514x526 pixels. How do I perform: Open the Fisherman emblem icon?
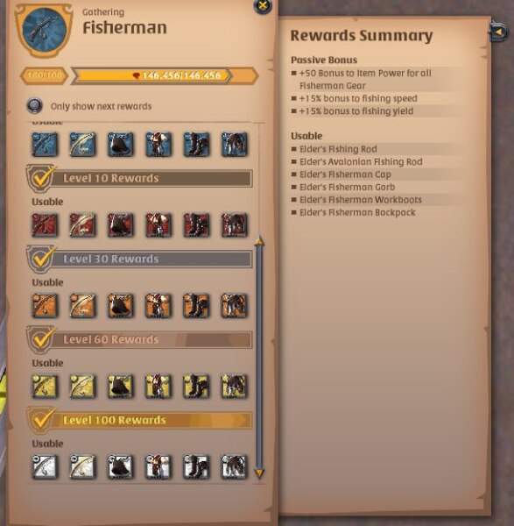point(44,30)
